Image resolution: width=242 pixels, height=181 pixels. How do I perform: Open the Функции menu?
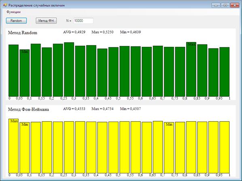pos(13,12)
